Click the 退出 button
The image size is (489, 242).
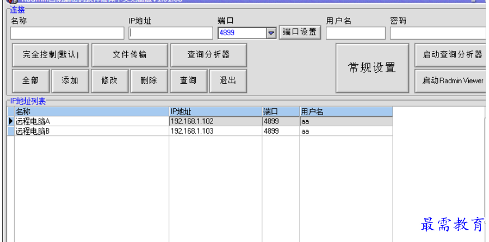[228, 81]
